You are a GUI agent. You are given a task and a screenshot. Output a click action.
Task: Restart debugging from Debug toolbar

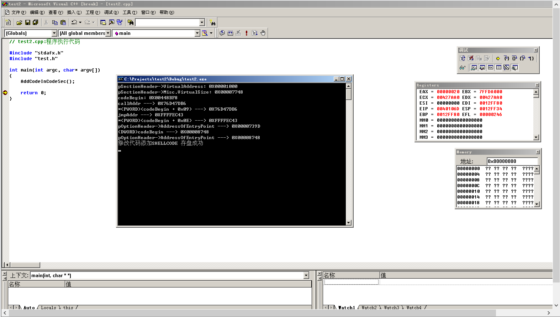pos(462,58)
